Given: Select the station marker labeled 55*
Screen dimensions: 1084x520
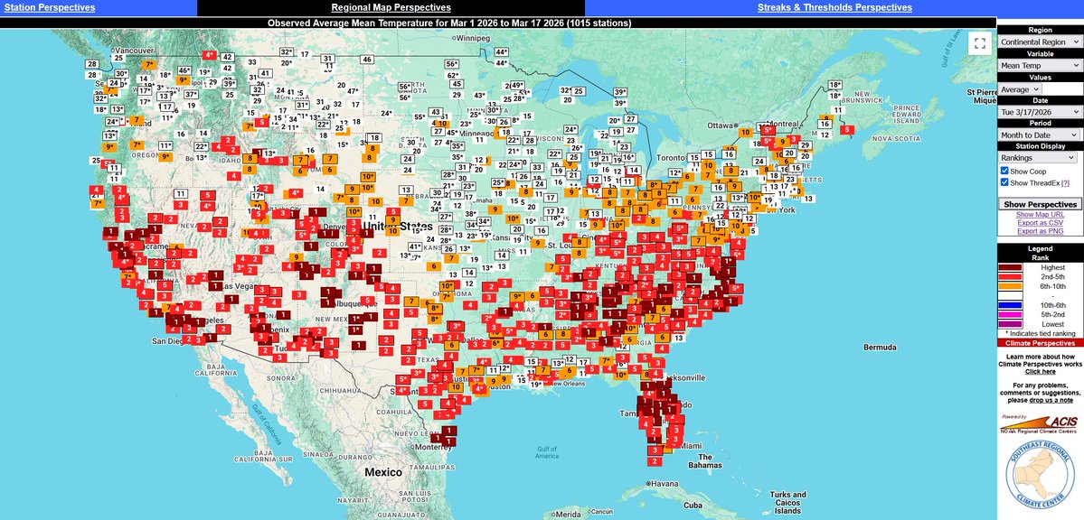Looking at the screenshot, I should (x=419, y=116).
